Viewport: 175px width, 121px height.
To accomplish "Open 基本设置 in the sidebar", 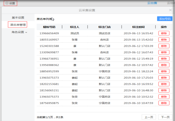I will 18,18.
